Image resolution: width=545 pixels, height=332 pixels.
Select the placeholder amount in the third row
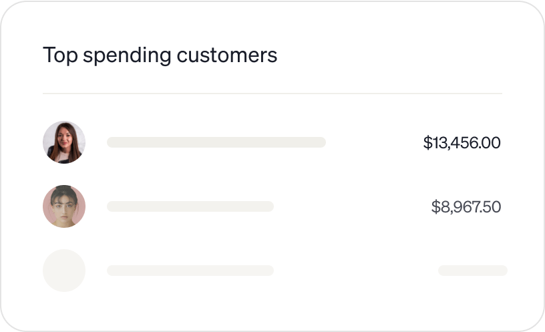point(472,271)
